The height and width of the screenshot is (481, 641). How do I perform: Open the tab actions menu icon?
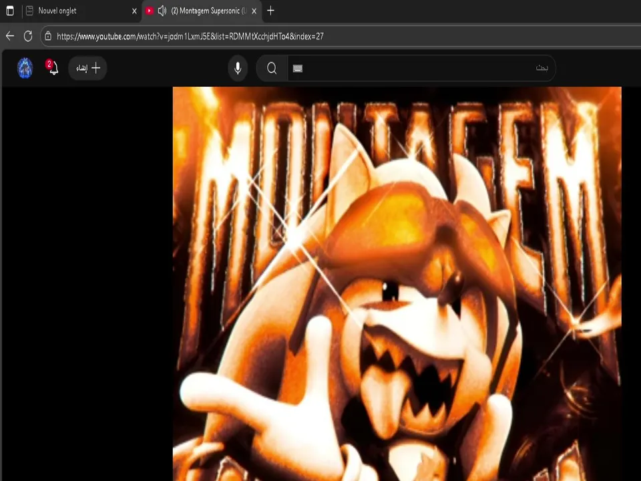10,11
